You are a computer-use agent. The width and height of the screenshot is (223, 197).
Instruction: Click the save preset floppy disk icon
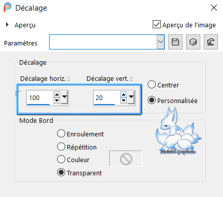(175, 42)
